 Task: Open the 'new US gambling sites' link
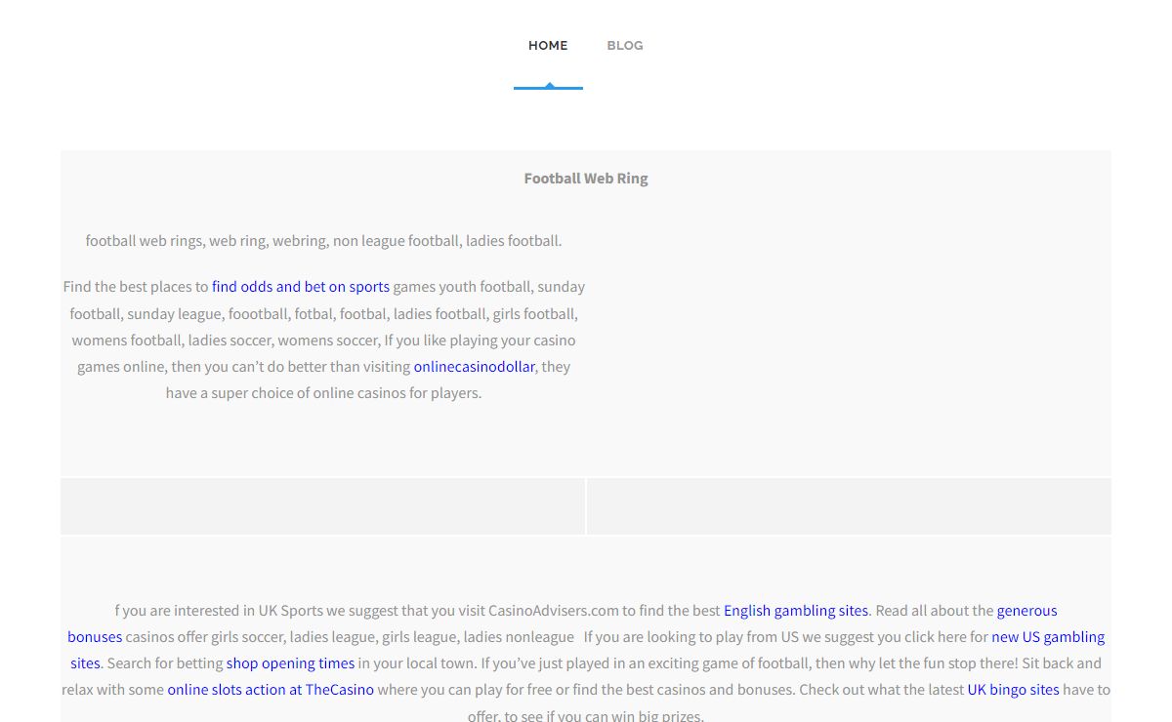[1048, 637]
